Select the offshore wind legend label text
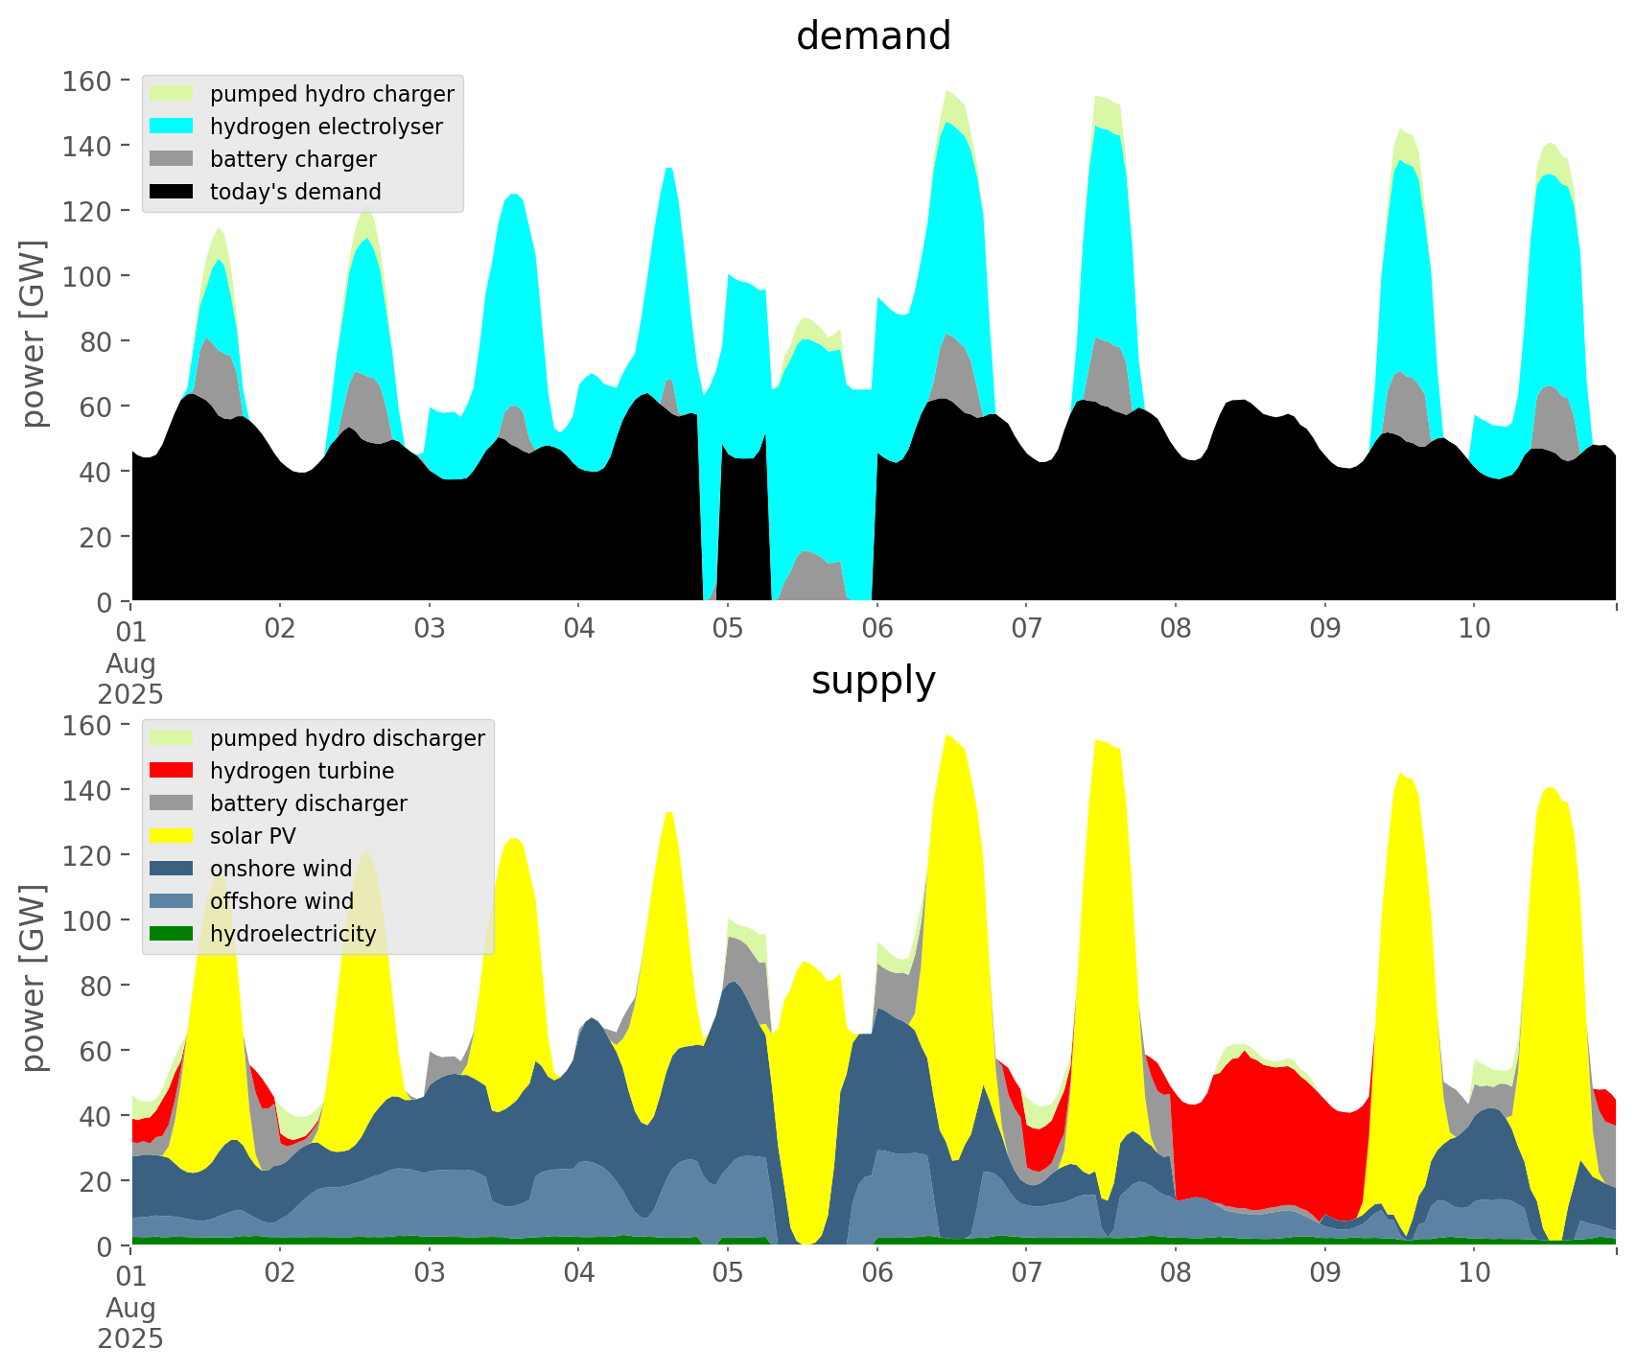The height and width of the screenshot is (1372, 1636). pyautogui.click(x=281, y=901)
